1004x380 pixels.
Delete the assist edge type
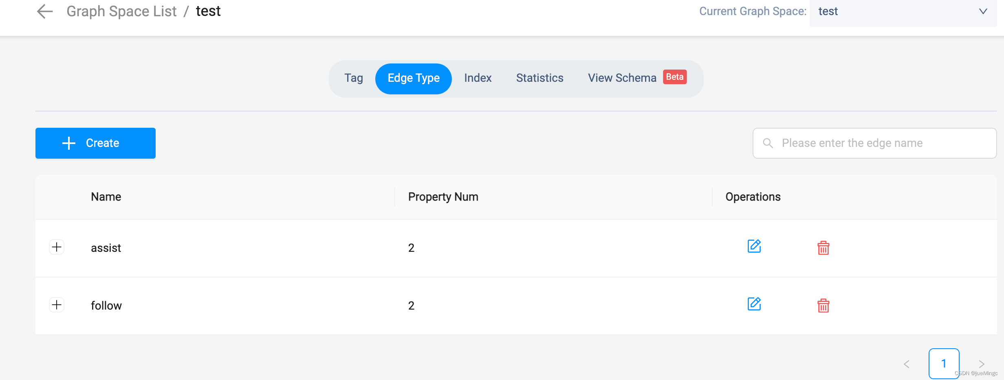click(x=823, y=247)
